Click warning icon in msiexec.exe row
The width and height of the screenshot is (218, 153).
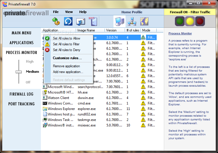(x=143, y=125)
